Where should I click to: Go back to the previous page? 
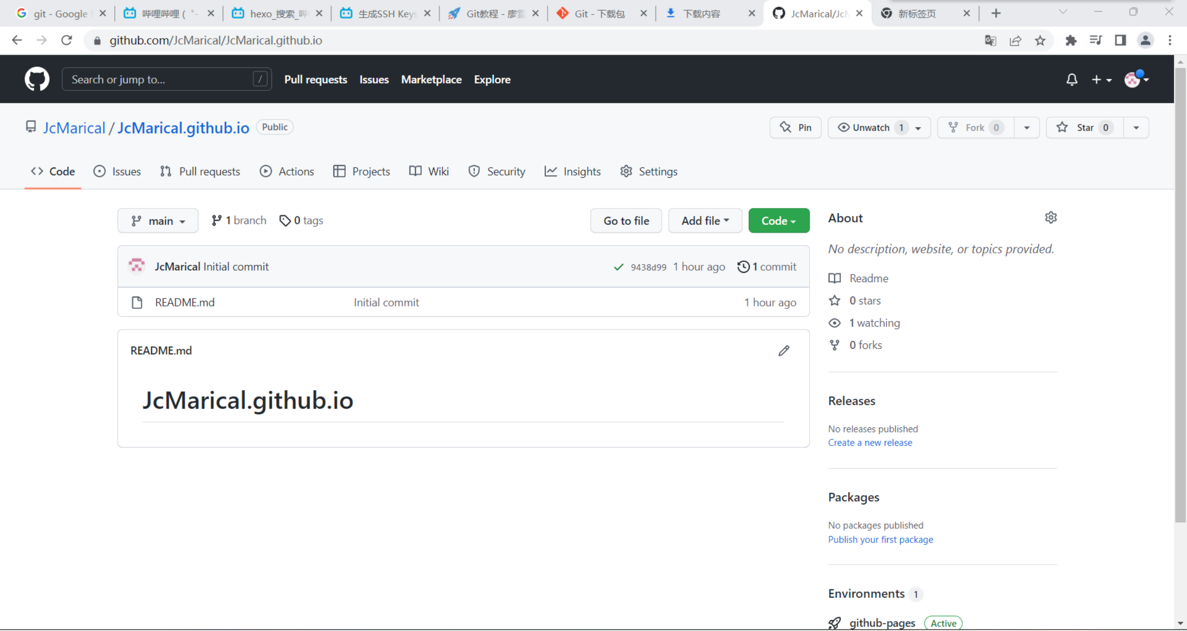[17, 41]
